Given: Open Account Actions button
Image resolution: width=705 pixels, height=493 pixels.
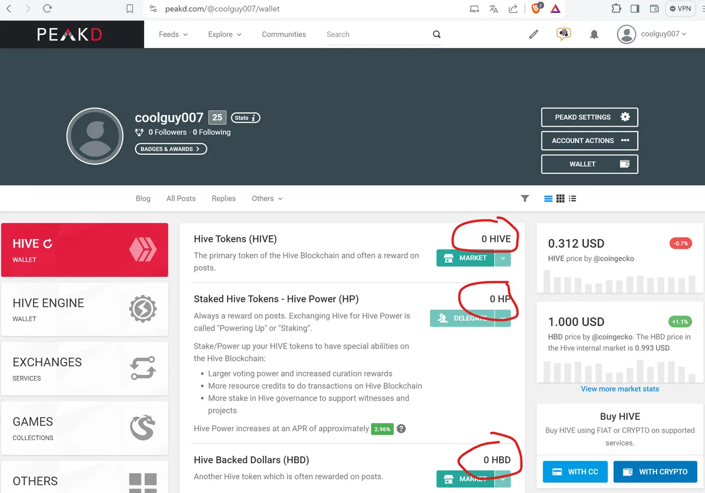Looking at the screenshot, I should click(589, 140).
